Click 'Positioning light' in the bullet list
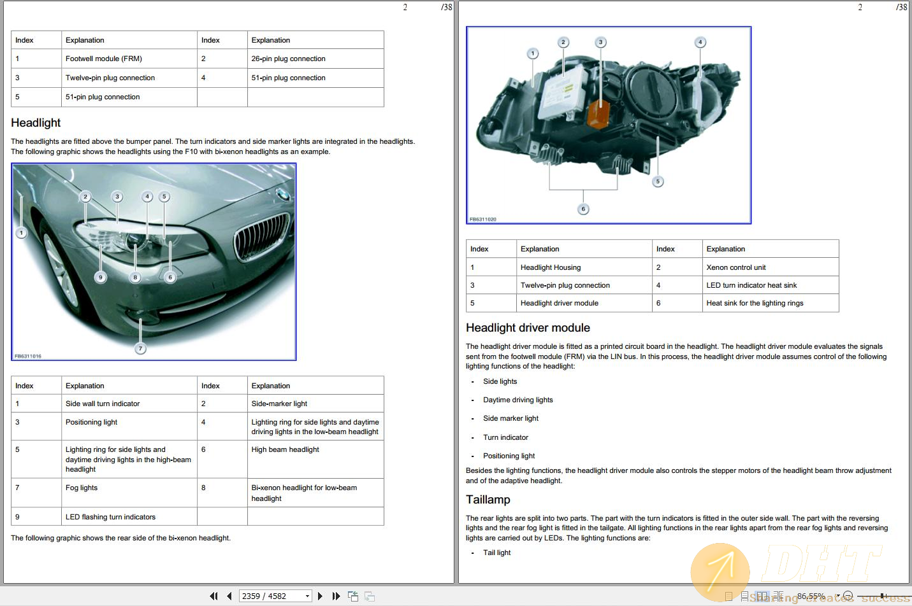 pyautogui.click(x=509, y=456)
